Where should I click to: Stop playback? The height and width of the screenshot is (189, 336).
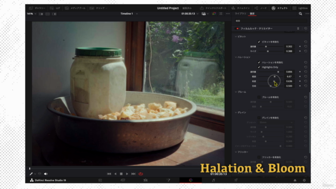[121, 174]
